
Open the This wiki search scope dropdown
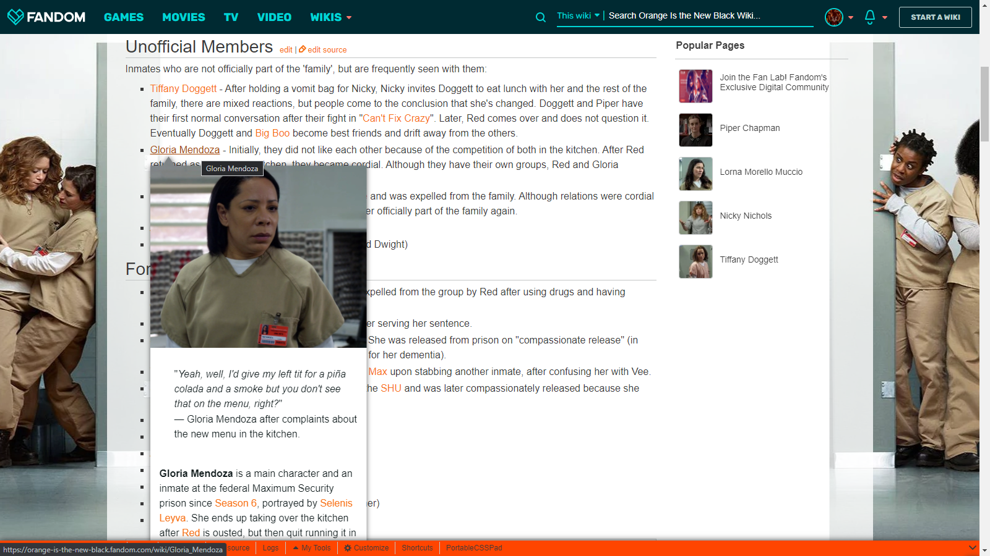(x=579, y=15)
